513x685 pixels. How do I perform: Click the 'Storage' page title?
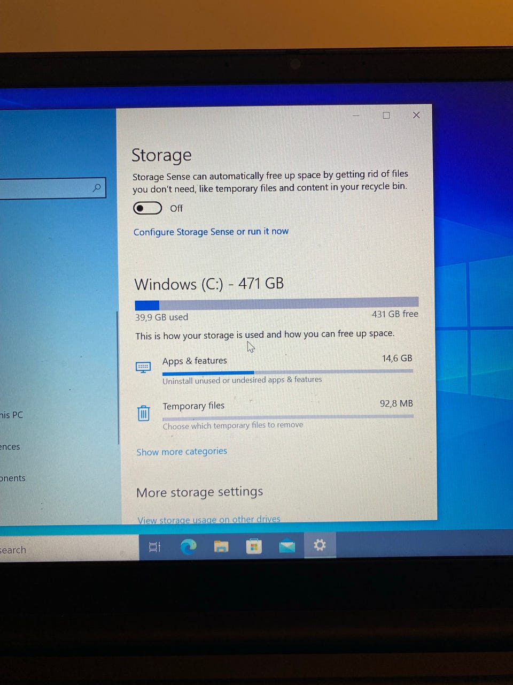point(161,155)
